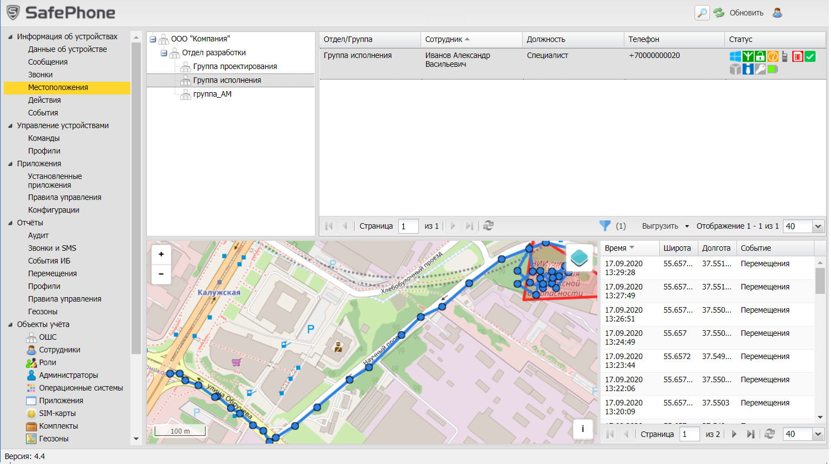
Task: Collapse the "Управление устройствами" section
Action: click(10, 126)
